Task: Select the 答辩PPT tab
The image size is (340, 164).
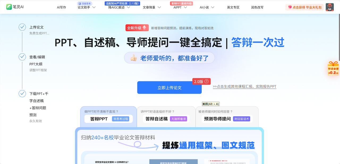Action: click(109, 117)
